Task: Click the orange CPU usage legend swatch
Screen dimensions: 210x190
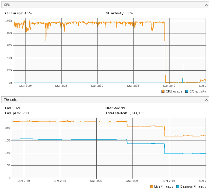Action: 163,91
